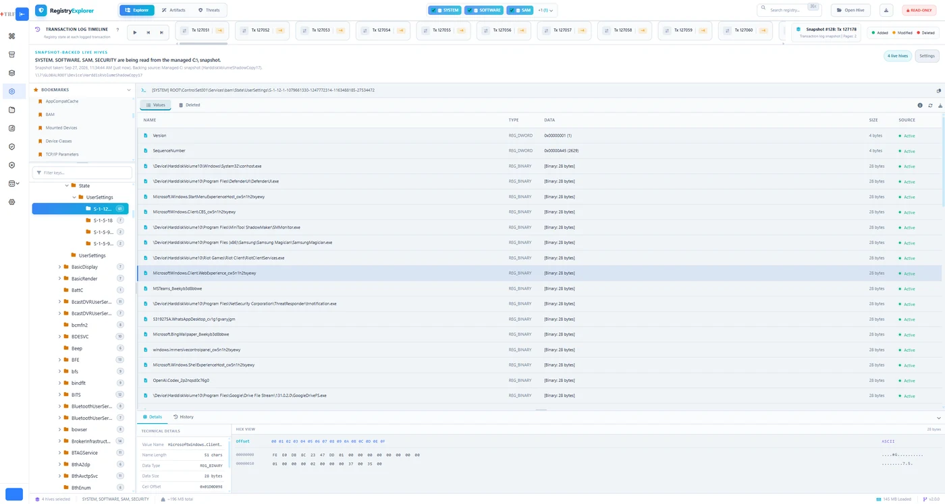Open the shield checkmark sidebar icon
Screen dimensions: 945x504
[11, 146]
